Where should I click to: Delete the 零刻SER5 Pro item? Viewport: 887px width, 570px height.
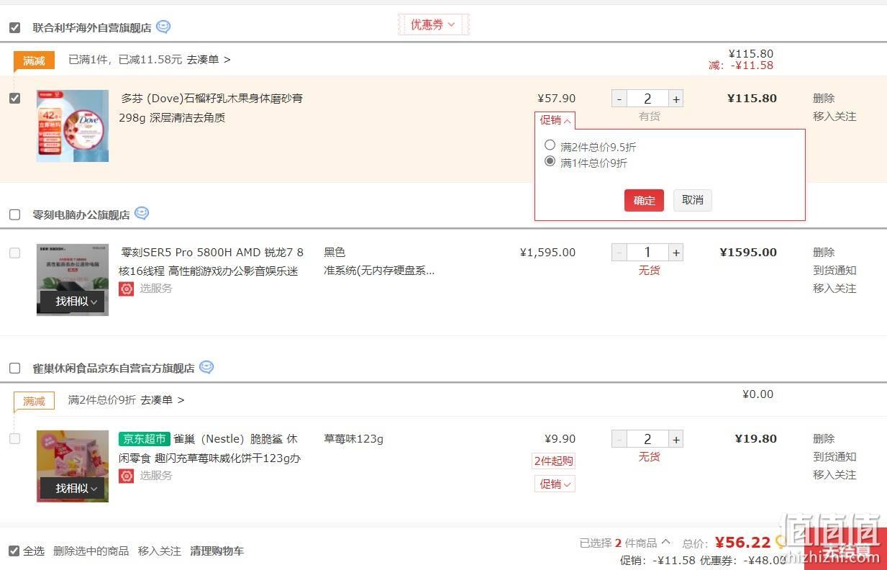824,252
